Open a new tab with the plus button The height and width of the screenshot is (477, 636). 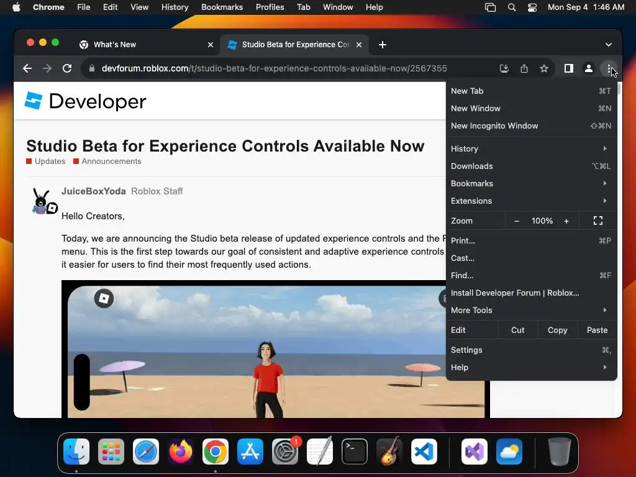[382, 45]
